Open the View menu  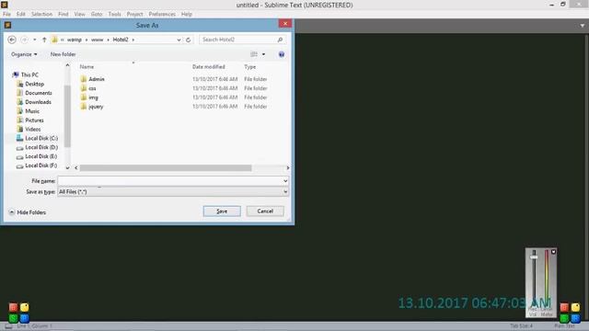click(x=79, y=14)
